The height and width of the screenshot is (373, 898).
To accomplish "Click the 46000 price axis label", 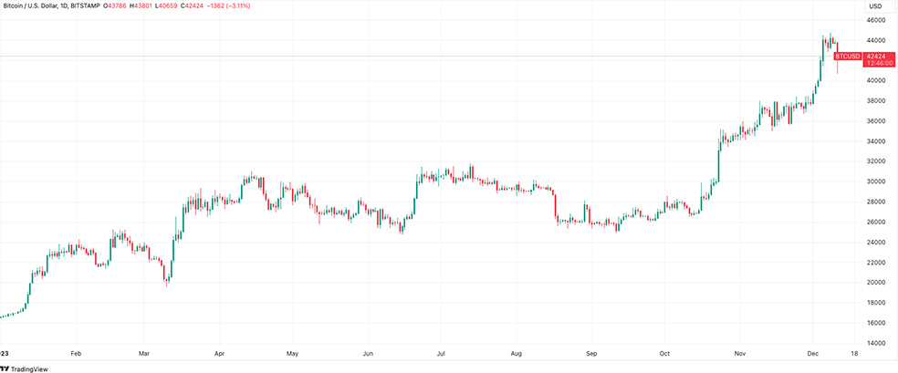I will tap(875, 20).
